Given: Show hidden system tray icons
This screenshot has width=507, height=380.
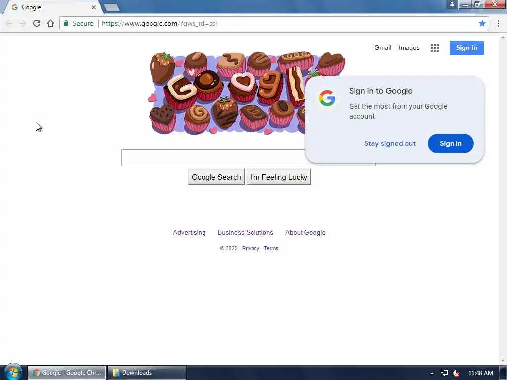Looking at the screenshot, I should (x=432, y=373).
